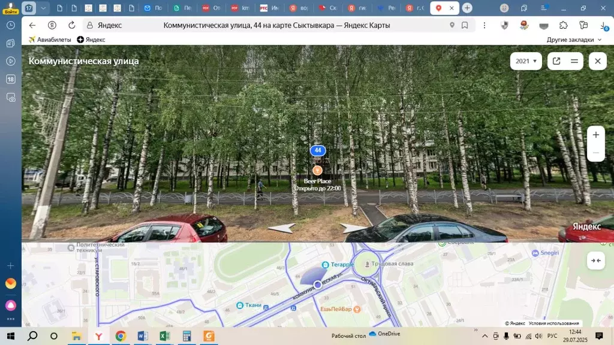Viewport: 614px width, 345px height.
Task: Switch to the Yandex tab labeled во
Action: pos(299,8)
